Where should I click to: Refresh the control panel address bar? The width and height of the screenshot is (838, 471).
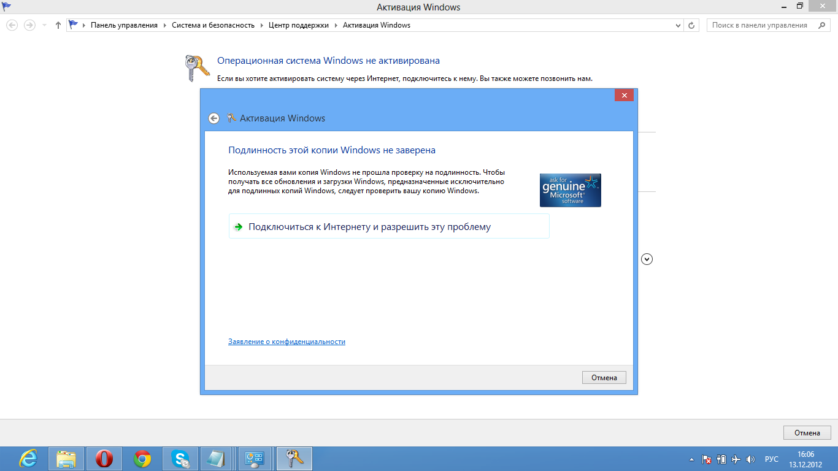(692, 25)
